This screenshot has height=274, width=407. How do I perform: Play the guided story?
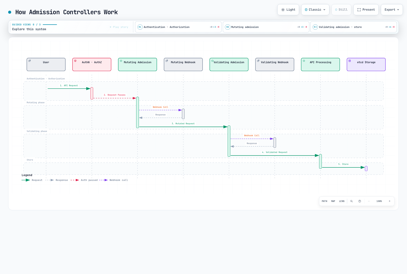[x=119, y=27]
